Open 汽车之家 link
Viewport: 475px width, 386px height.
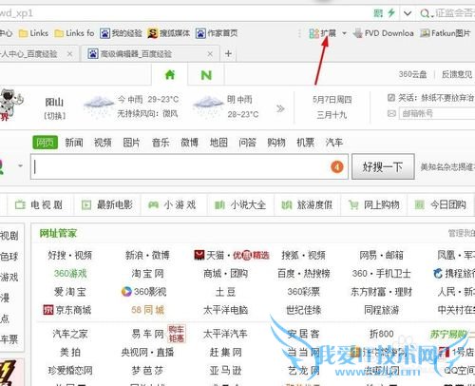pyautogui.click(x=70, y=334)
